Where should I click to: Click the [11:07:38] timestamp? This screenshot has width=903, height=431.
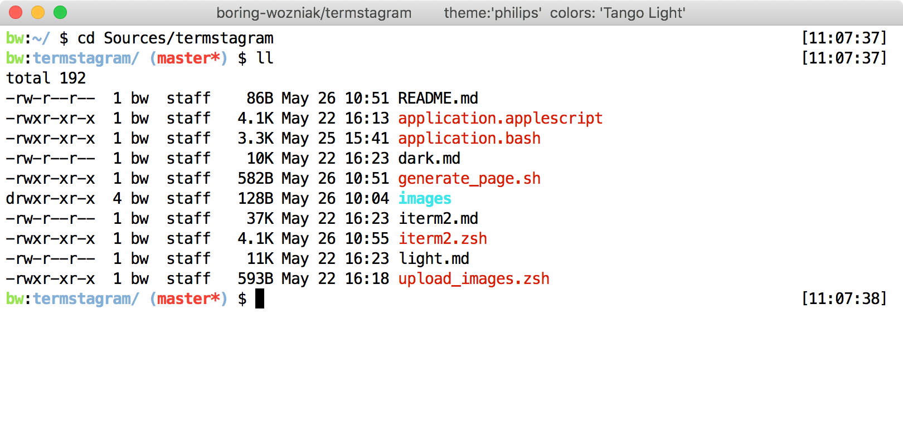pyautogui.click(x=843, y=299)
